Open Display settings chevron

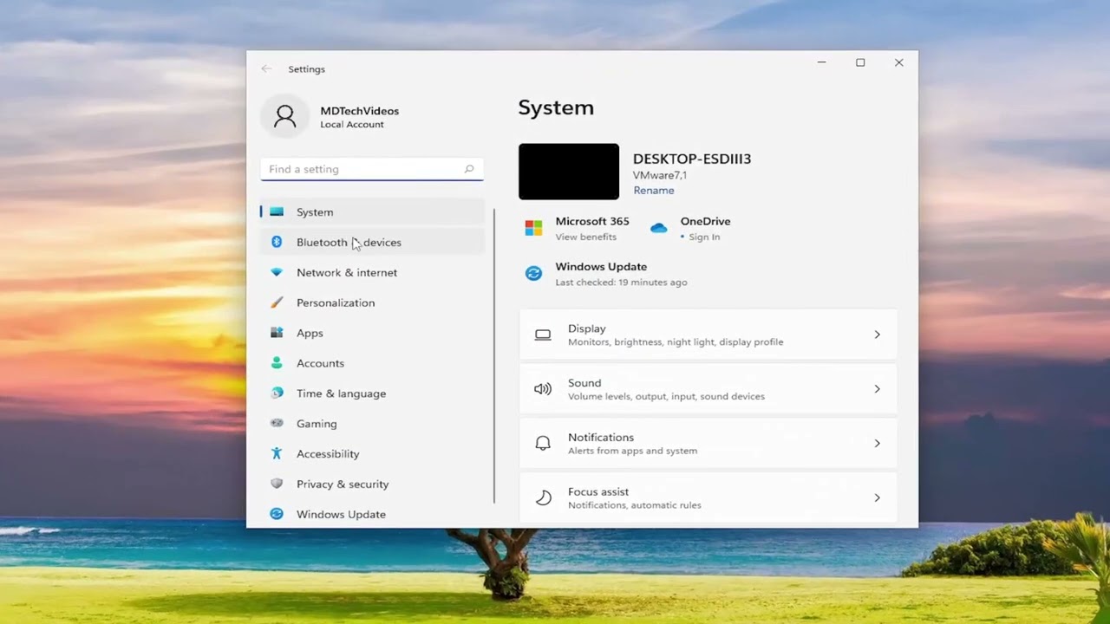click(877, 335)
